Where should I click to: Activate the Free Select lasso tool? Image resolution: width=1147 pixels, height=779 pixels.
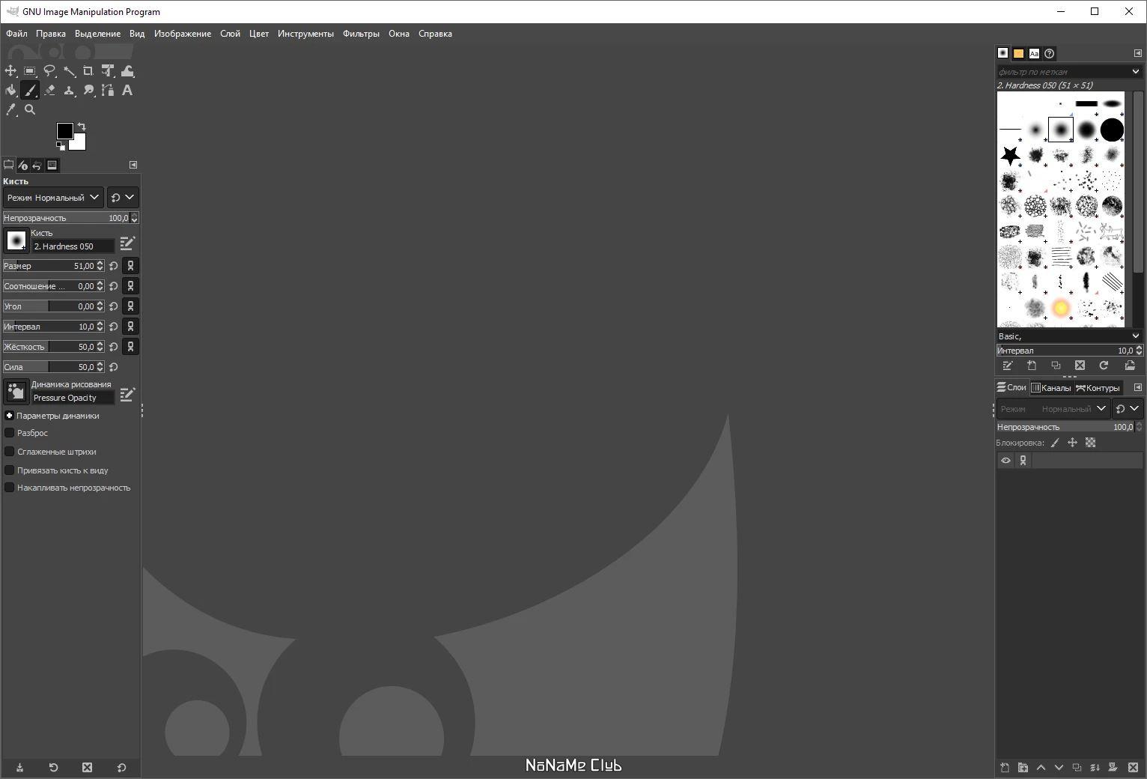[49, 70]
